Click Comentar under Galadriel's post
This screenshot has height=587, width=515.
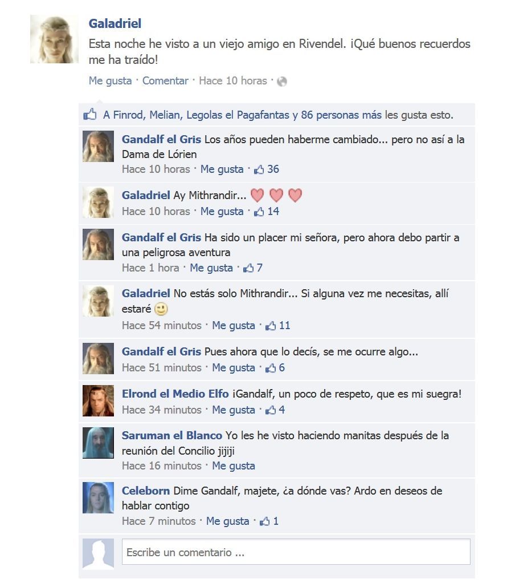coord(165,81)
